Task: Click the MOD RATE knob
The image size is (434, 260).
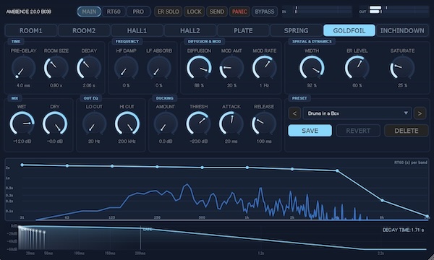Action: coord(264,68)
